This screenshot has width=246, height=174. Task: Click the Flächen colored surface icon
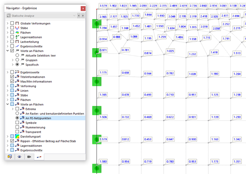point(17,32)
